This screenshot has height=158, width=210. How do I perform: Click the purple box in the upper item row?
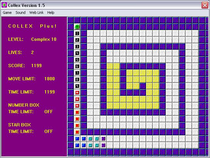point(103,139)
